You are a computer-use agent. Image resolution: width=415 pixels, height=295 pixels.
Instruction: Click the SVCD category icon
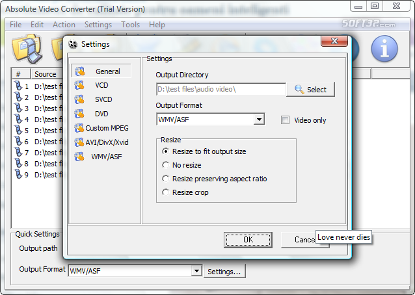click(79, 99)
